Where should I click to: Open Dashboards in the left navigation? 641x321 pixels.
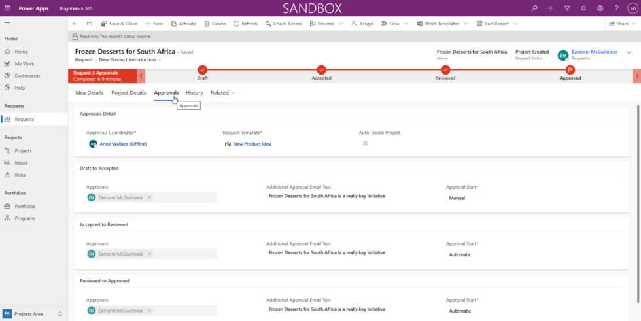coord(28,75)
